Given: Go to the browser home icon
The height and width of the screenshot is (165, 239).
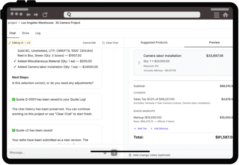Looking at the screenshot, I should [225, 15].
